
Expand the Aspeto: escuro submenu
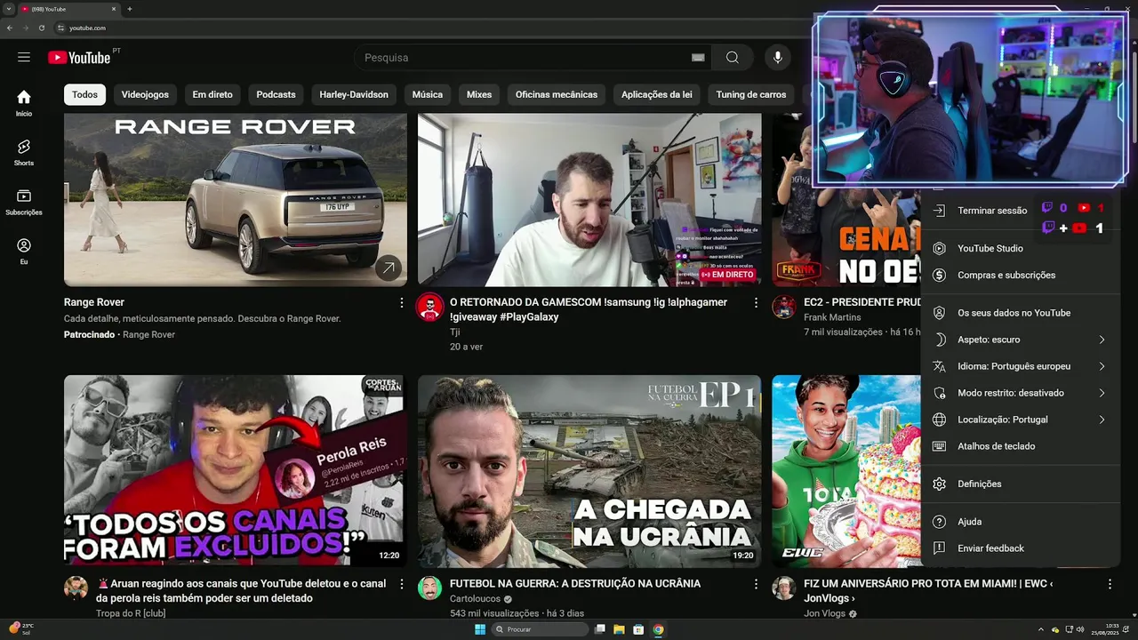[1102, 340]
